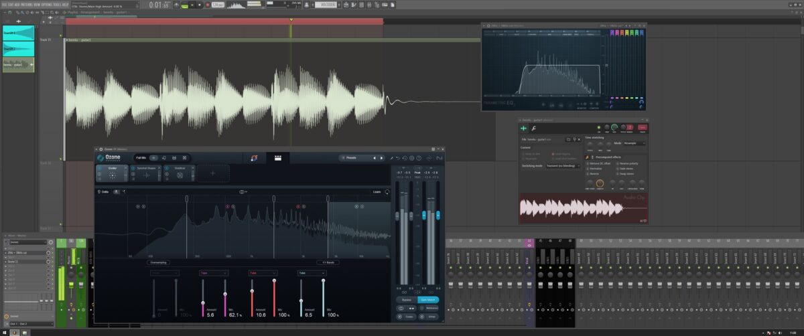This screenshot has height=336, width=804.
Task: Toggle the Stabilizer module power button
Action: (x=167, y=167)
